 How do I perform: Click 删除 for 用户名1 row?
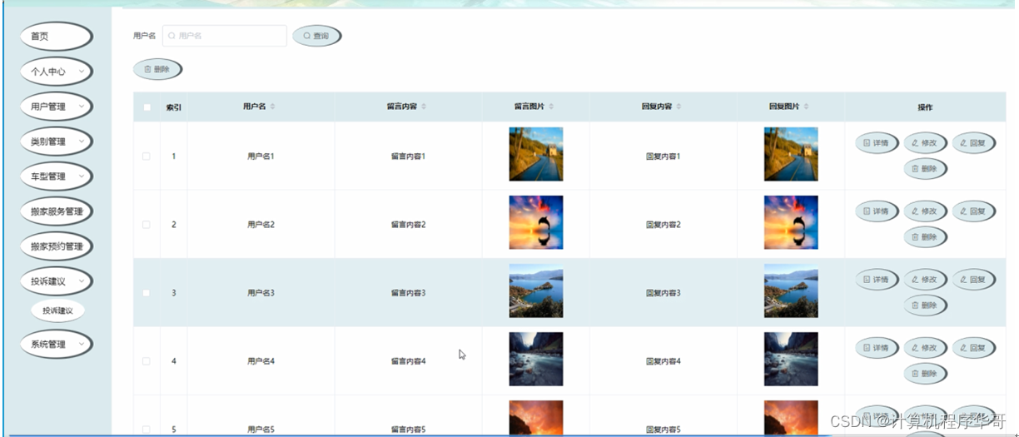point(925,169)
